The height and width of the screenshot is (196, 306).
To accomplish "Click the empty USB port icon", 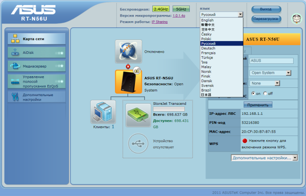I will point(138,144).
